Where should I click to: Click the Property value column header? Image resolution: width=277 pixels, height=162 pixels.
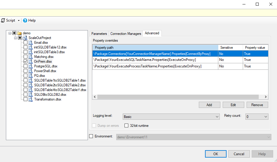pos(255,48)
